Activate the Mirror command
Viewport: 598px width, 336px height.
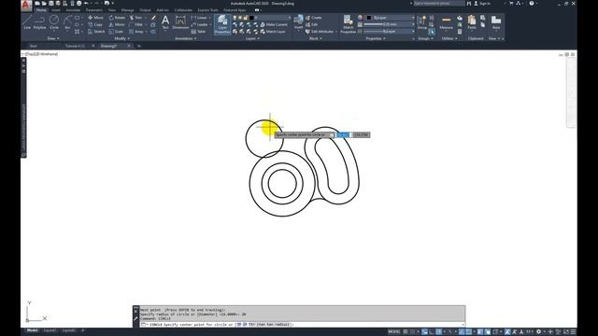point(117,24)
